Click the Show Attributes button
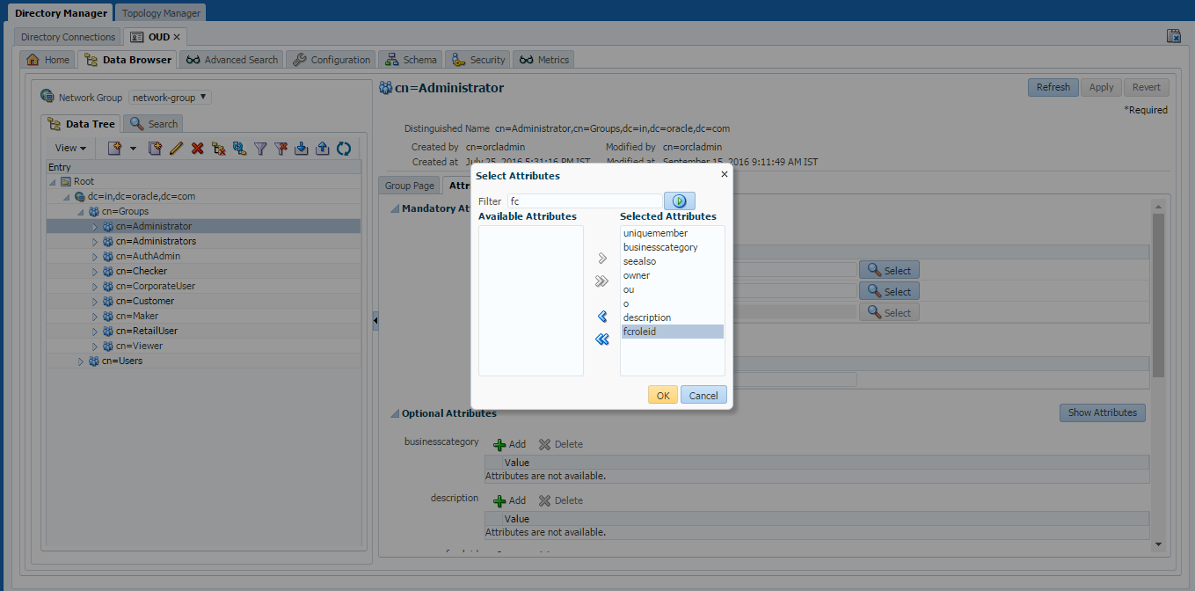This screenshot has height=591, width=1195. [1103, 412]
